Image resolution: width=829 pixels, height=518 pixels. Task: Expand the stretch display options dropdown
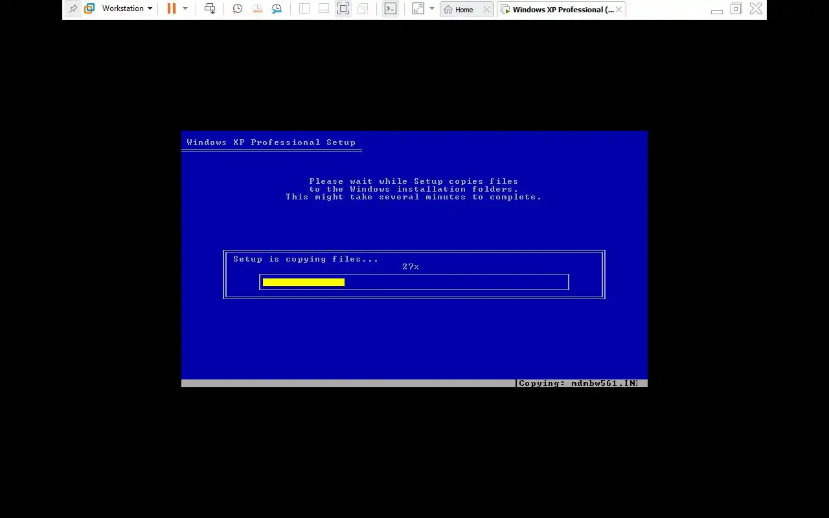(x=432, y=9)
